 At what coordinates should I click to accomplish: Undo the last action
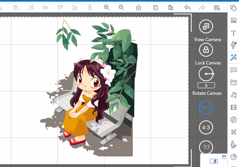point(187,7)
